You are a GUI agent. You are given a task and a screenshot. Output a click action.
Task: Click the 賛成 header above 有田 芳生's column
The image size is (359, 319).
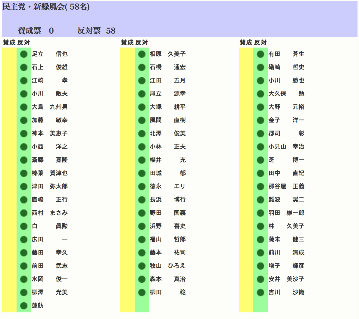click(246, 42)
